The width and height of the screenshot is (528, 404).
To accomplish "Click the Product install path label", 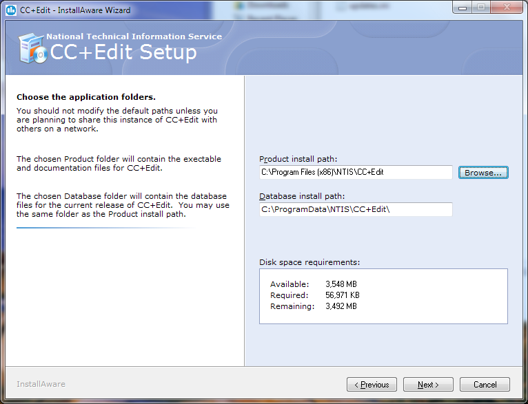I will point(298,159).
